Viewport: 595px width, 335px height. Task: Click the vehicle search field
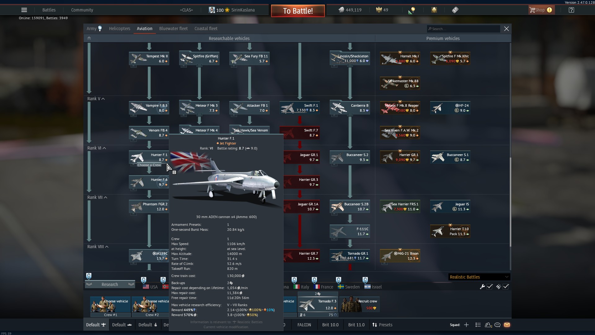[463, 29]
